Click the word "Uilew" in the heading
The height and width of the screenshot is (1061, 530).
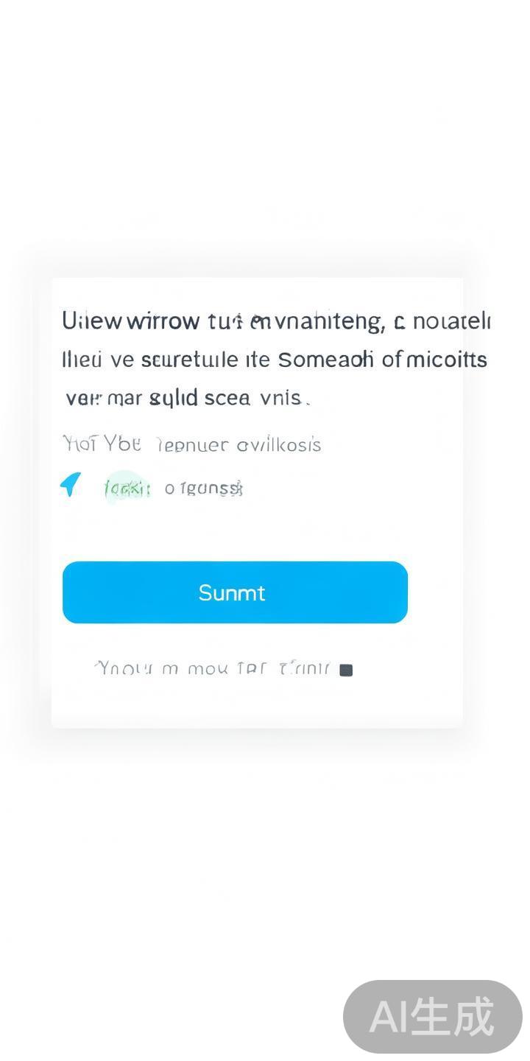[x=92, y=321]
